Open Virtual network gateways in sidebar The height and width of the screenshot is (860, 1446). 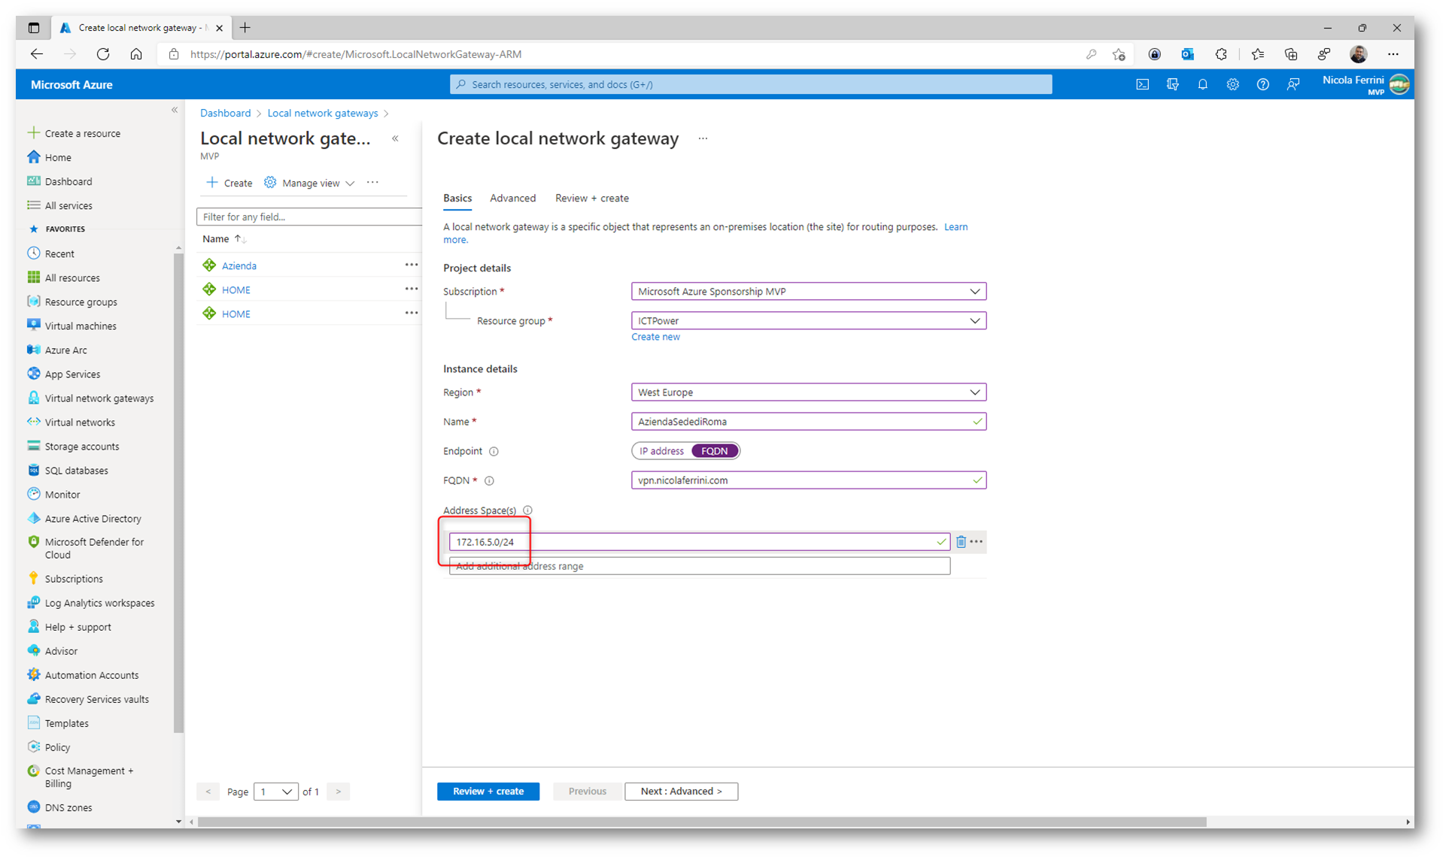coord(99,398)
